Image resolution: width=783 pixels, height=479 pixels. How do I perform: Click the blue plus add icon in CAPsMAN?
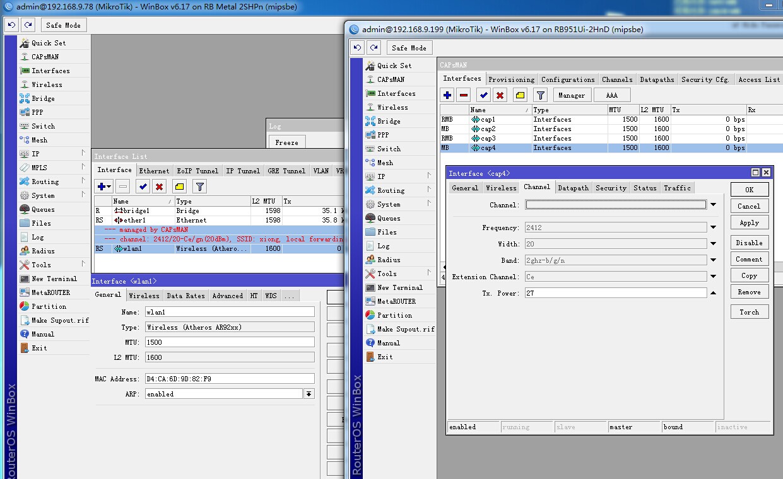pos(447,95)
